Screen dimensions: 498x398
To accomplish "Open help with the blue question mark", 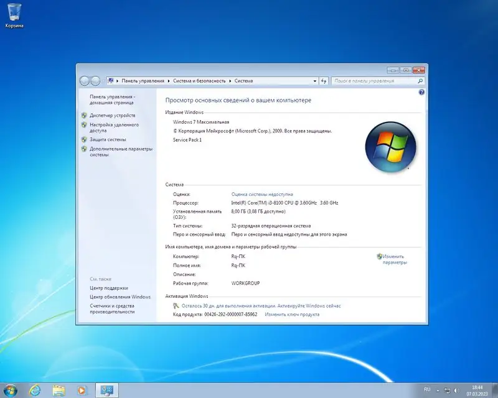I will click(421, 93).
